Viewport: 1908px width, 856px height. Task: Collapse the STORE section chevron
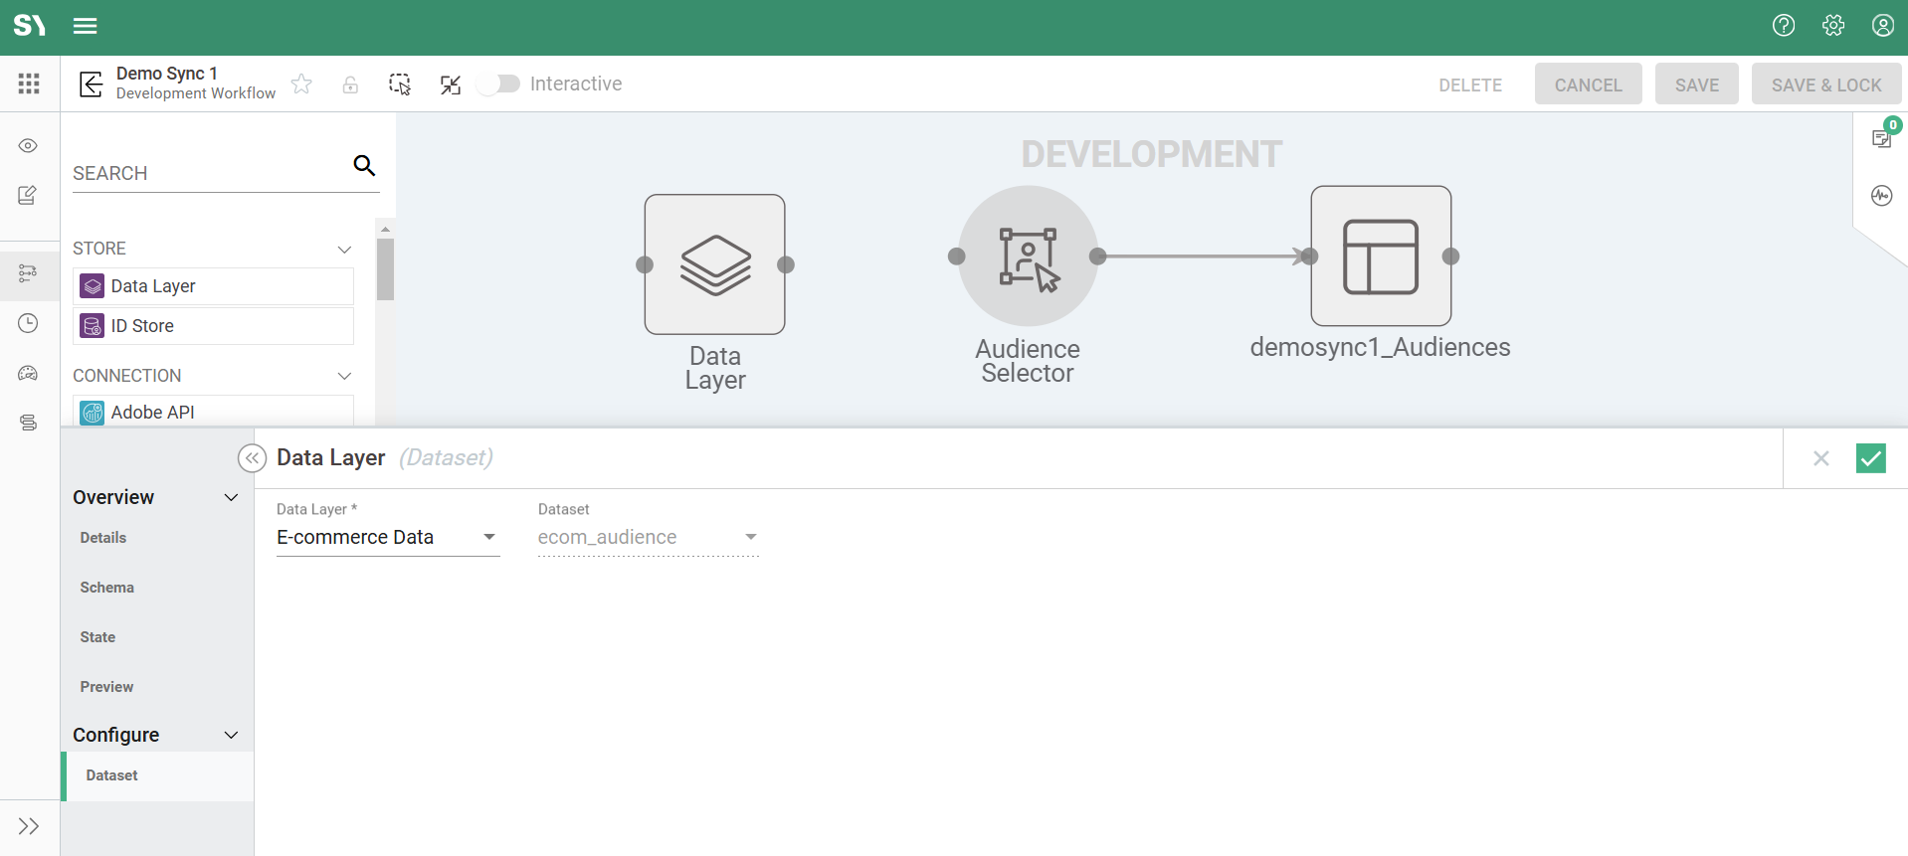tap(344, 250)
